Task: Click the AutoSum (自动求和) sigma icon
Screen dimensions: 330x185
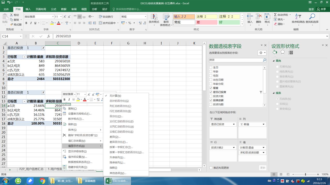Action: [x=275, y=15]
